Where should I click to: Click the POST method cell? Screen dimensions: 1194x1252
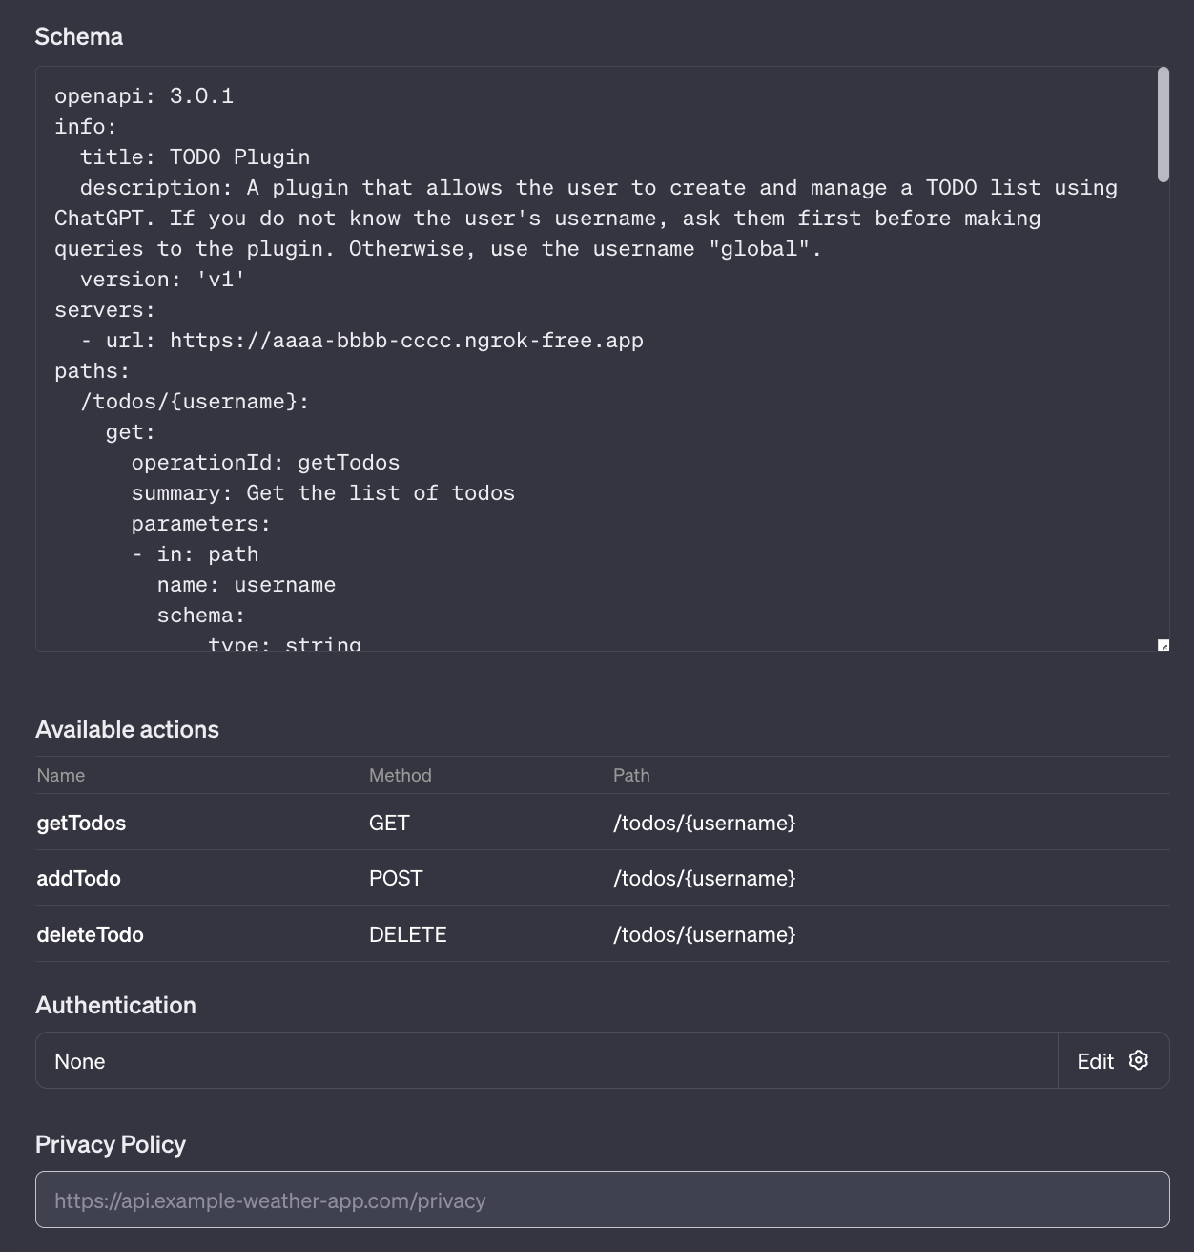click(396, 878)
